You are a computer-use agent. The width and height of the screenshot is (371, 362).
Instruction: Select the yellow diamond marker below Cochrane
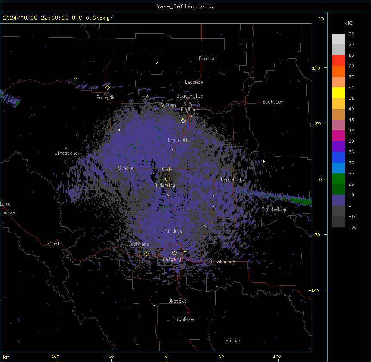(x=146, y=254)
